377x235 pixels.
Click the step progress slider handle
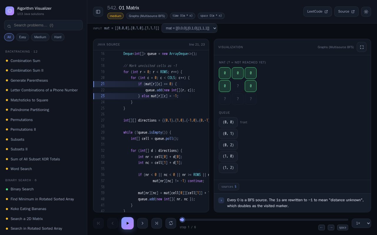click(182, 220)
